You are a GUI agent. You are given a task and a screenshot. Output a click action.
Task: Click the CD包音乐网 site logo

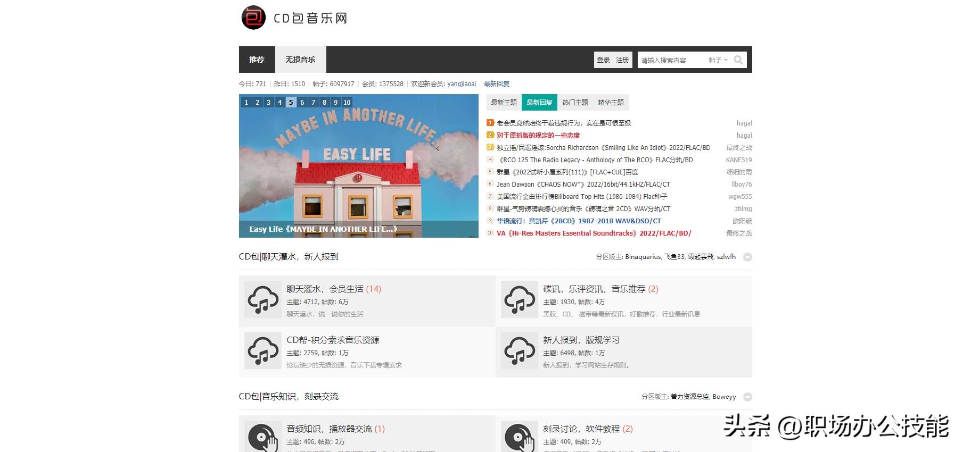tap(294, 18)
